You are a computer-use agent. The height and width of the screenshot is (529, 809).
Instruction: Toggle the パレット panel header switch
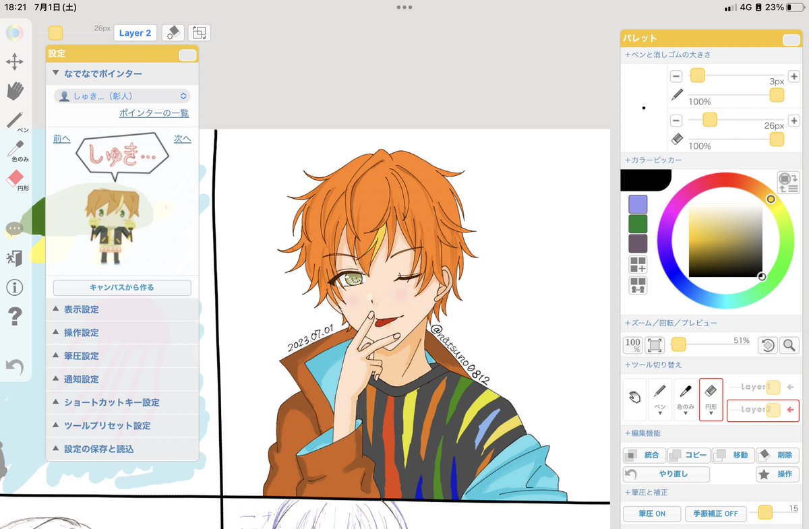791,40
